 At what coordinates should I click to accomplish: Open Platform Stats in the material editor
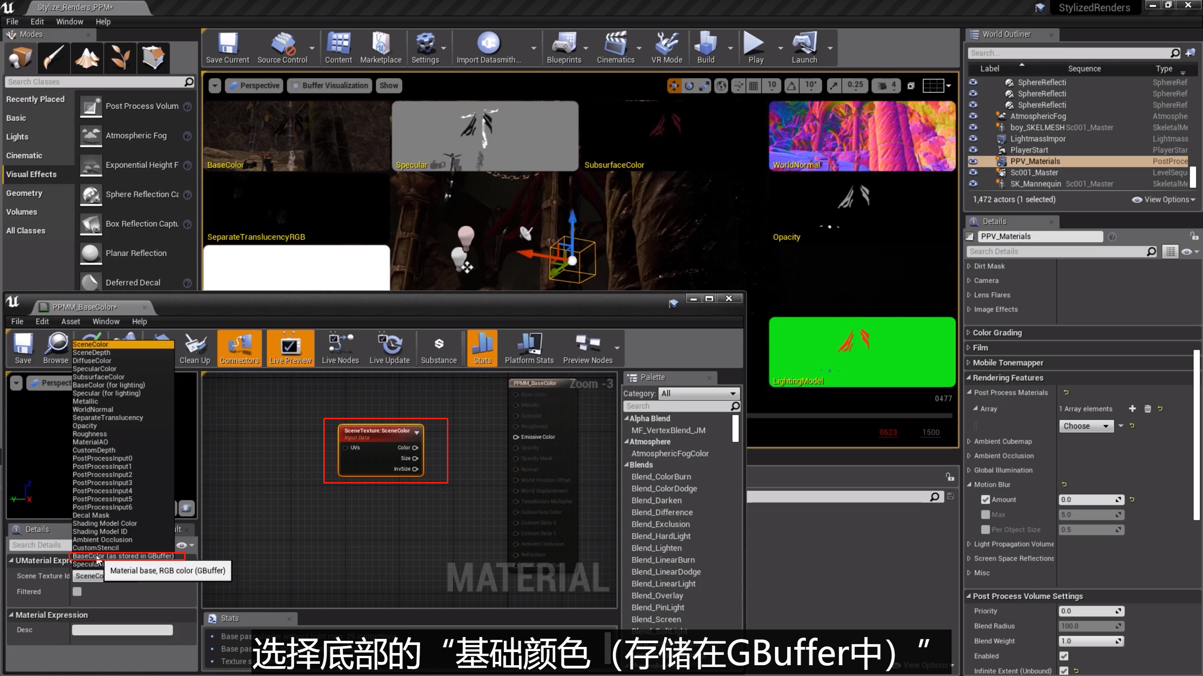[x=529, y=348]
